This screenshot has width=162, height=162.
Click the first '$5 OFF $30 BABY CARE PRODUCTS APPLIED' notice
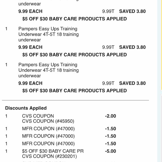pyautogui.click(x=75, y=19)
